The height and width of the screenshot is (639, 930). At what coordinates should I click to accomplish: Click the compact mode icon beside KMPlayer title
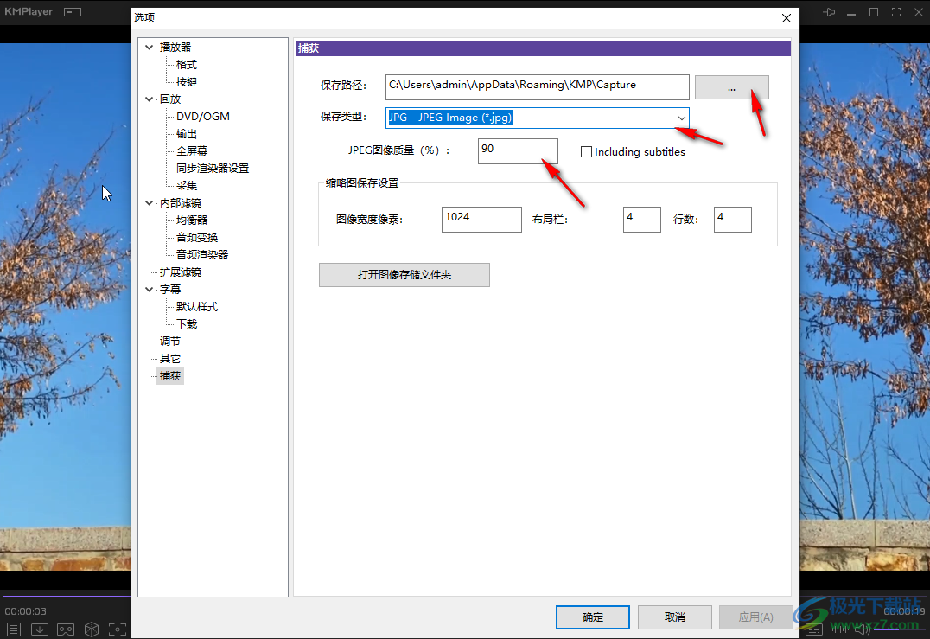[x=73, y=12]
